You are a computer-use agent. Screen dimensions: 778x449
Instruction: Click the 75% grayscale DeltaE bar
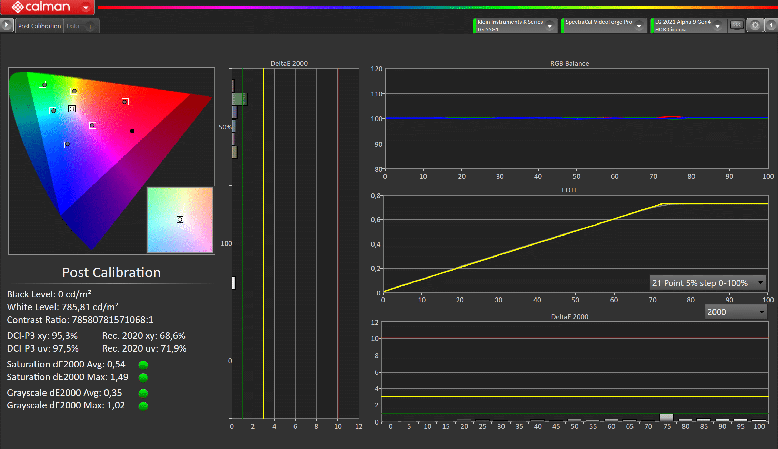(x=666, y=417)
